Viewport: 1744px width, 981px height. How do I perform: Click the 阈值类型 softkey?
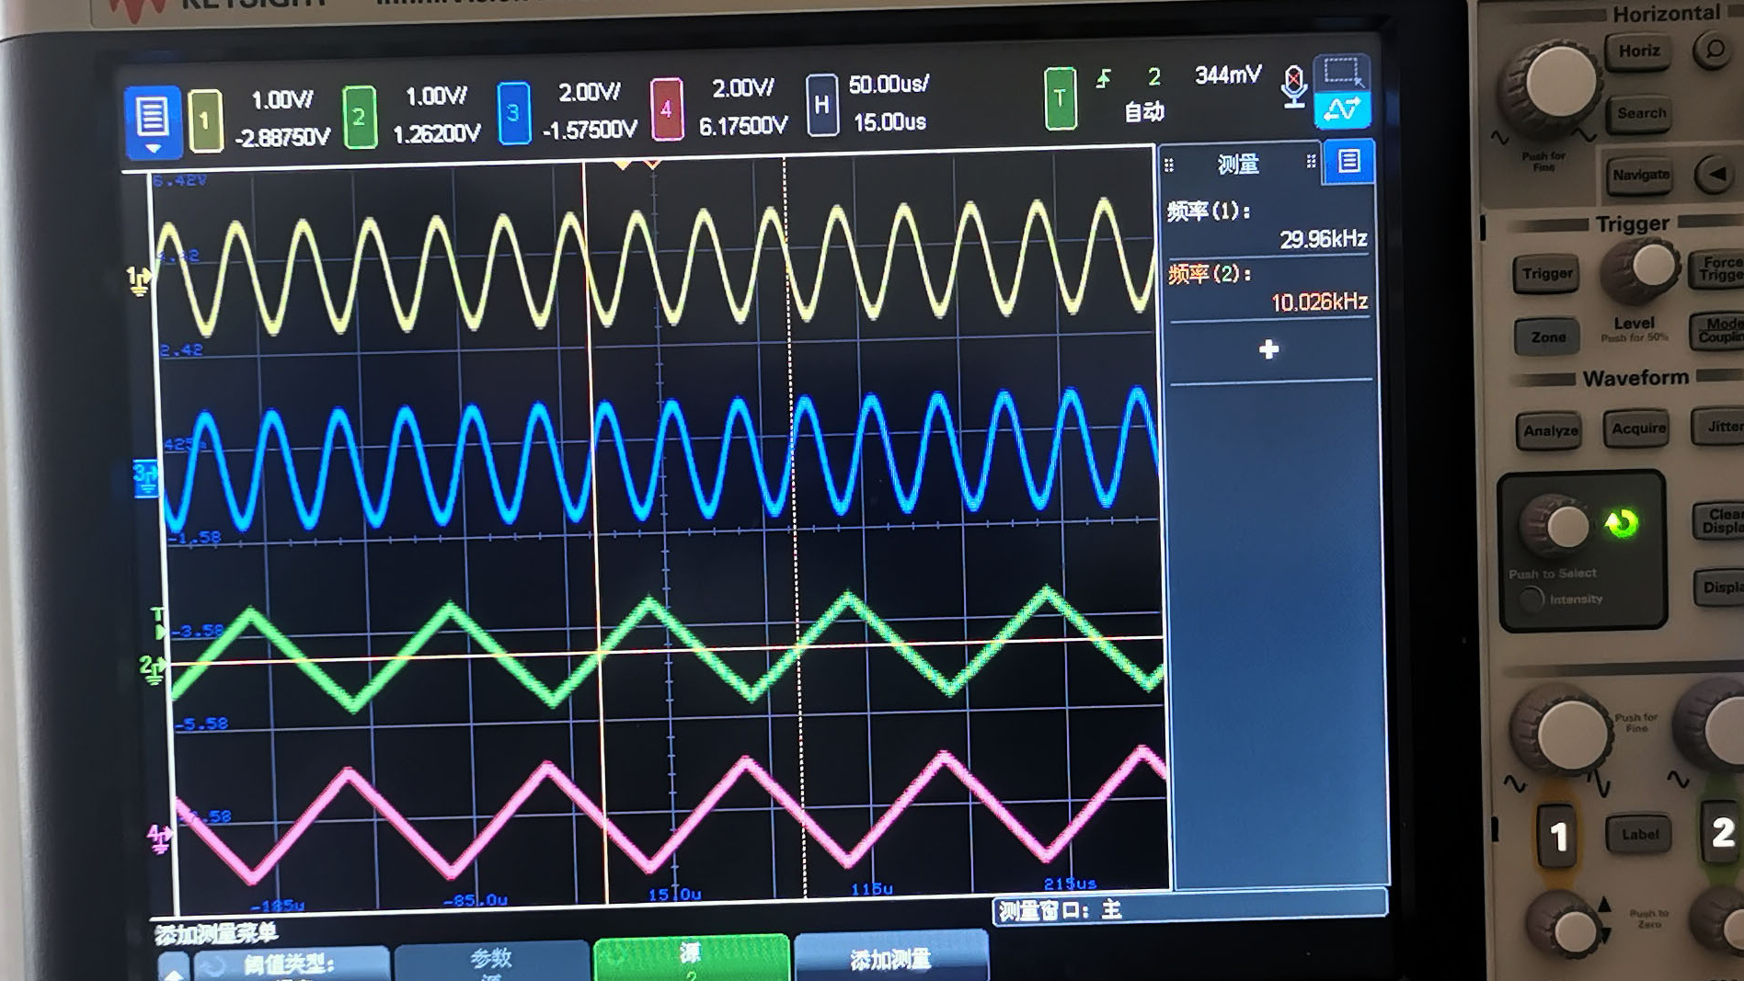[x=291, y=964]
